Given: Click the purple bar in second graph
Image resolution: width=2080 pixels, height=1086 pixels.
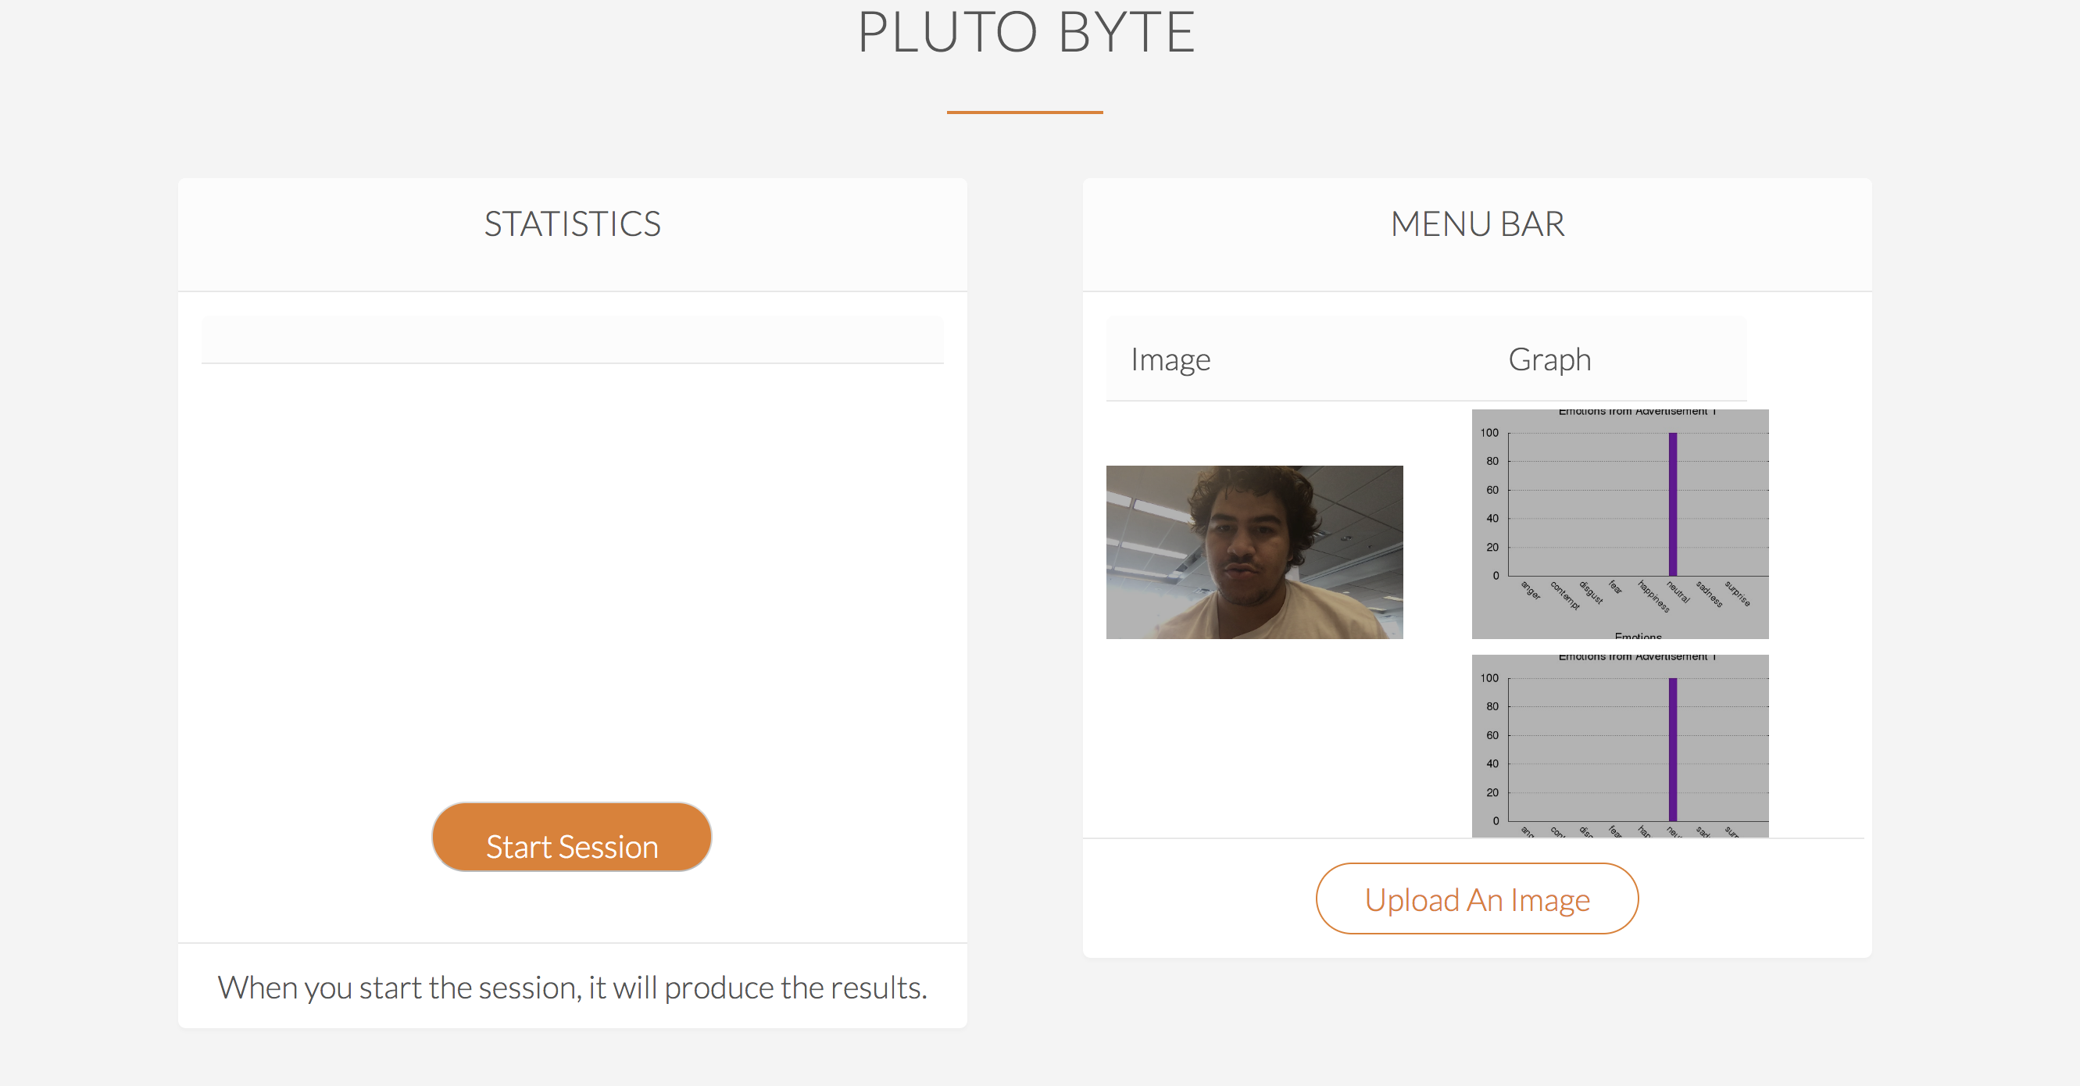Looking at the screenshot, I should [1673, 749].
